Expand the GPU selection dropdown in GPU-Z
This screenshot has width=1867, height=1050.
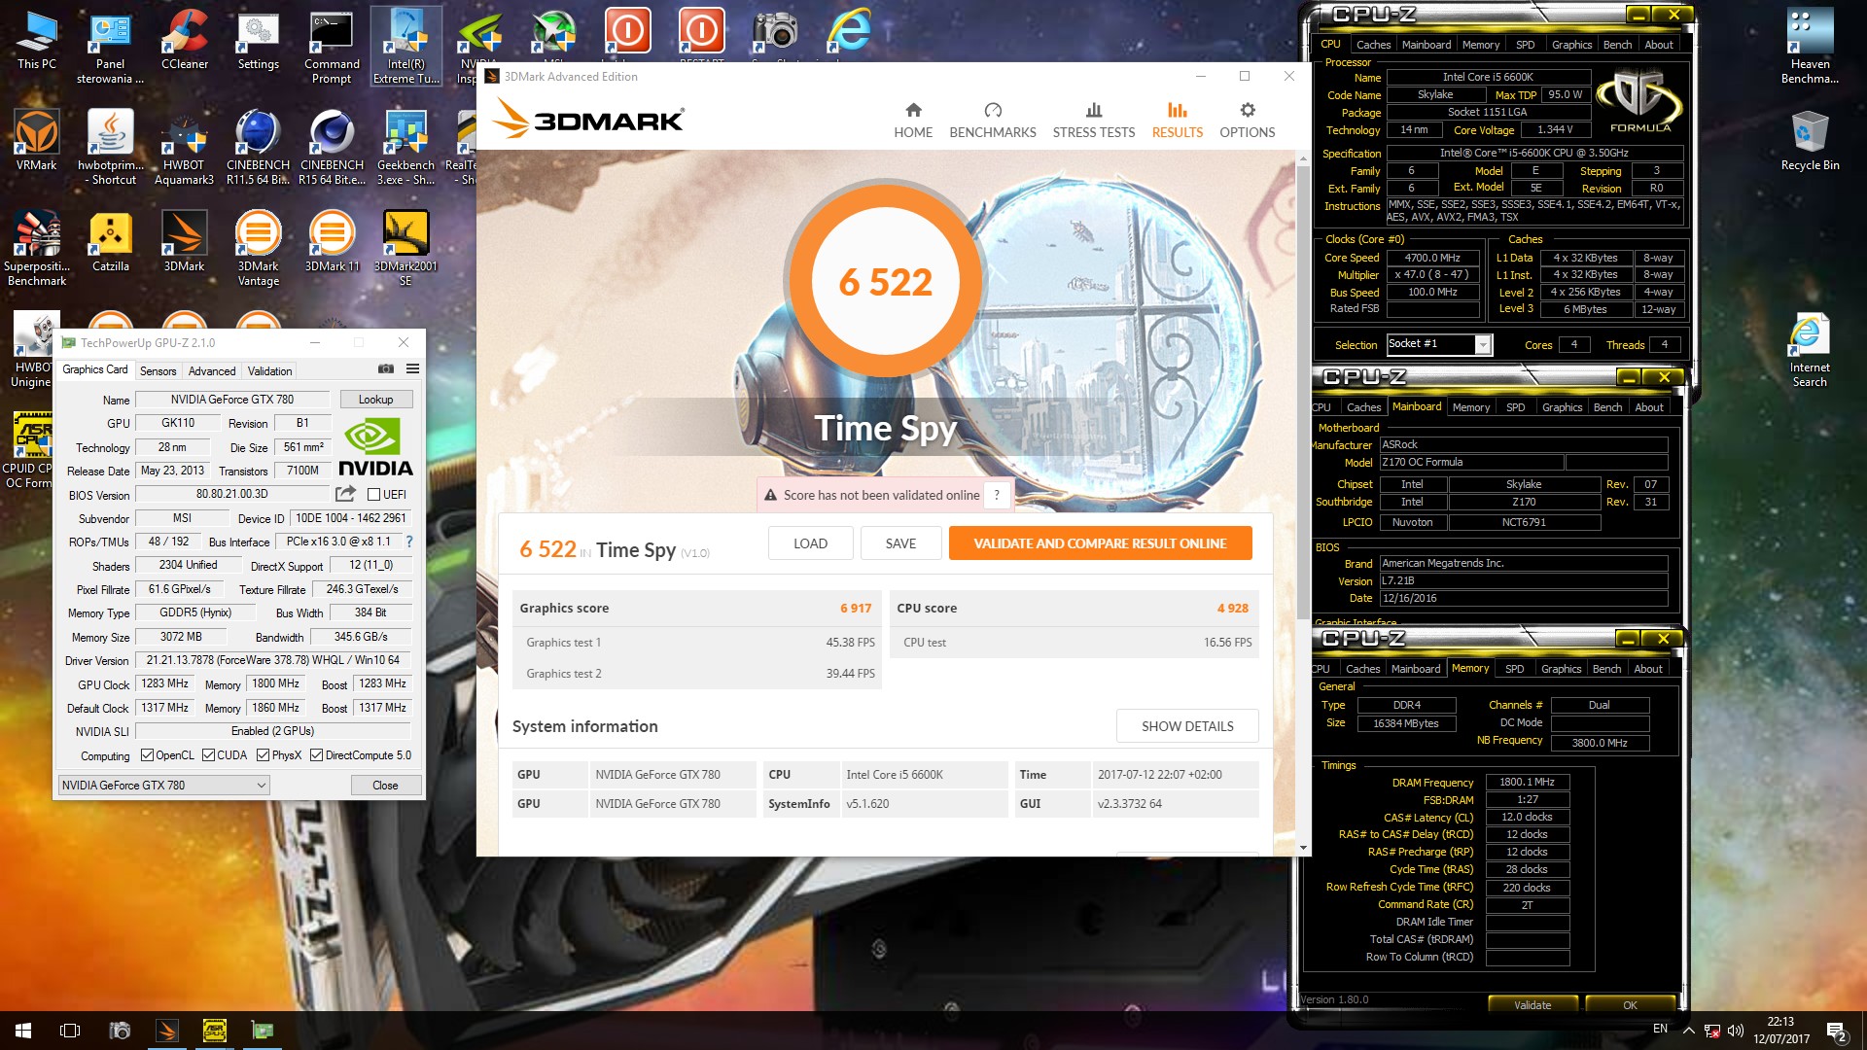click(163, 786)
